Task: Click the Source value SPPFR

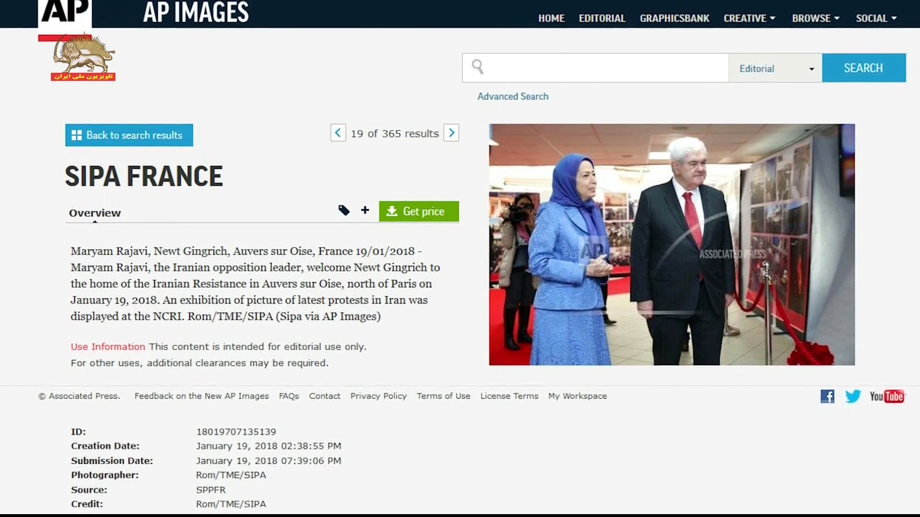Action: click(x=211, y=490)
